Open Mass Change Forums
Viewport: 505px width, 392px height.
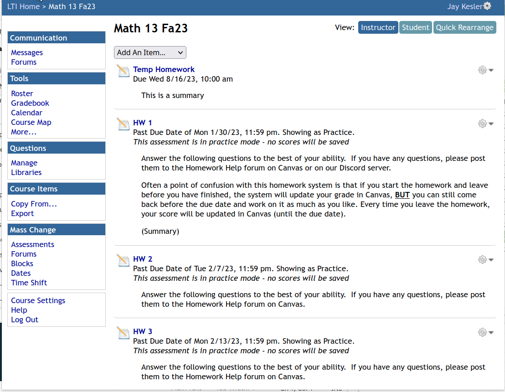pyautogui.click(x=24, y=254)
